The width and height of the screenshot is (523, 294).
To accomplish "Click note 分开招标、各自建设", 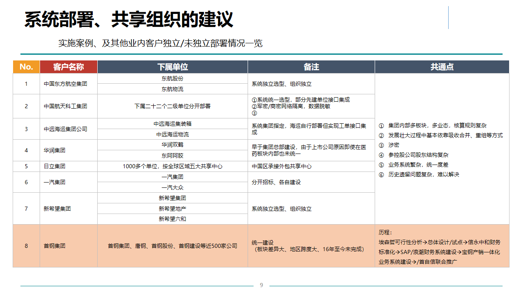I will pos(276,182).
